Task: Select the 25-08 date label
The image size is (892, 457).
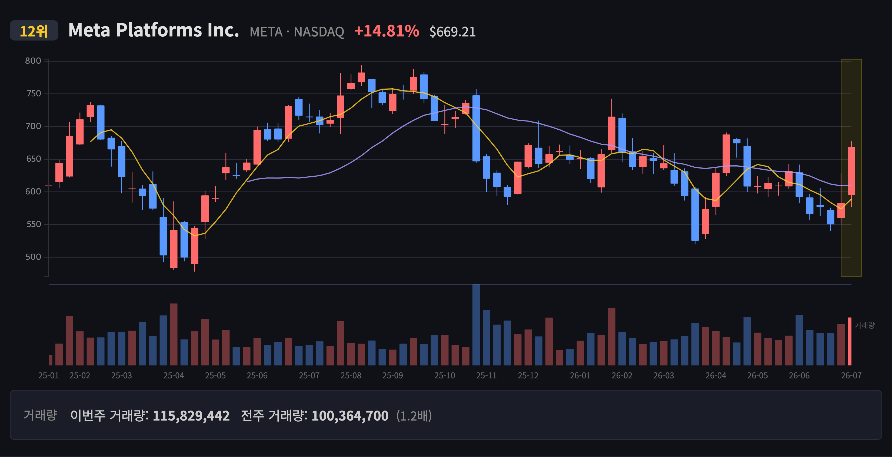Action: point(351,376)
